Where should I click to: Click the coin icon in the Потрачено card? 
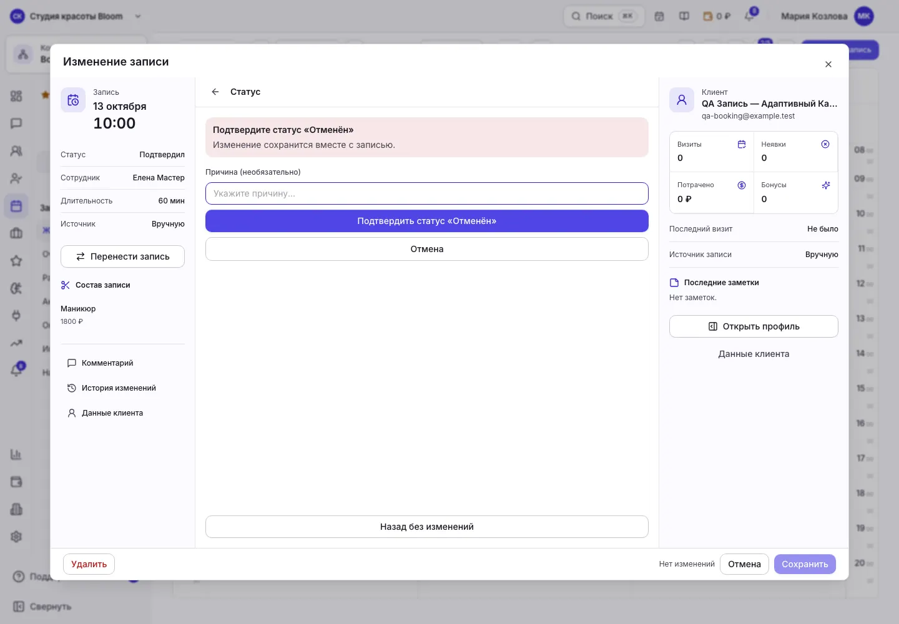coord(742,185)
